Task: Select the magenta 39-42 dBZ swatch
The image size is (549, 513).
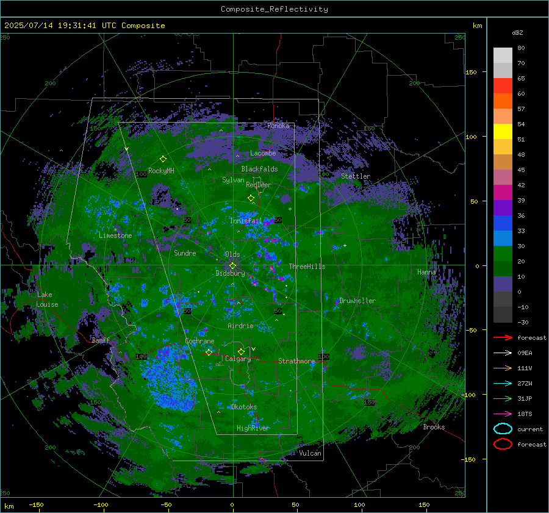Action: point(503,193)
